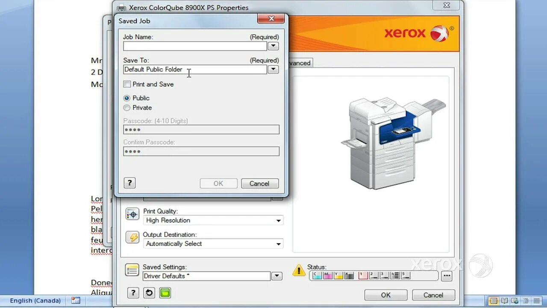Click the Saved Settings list icon
Screen dimensions: 547x308
[x=132, y=270]
